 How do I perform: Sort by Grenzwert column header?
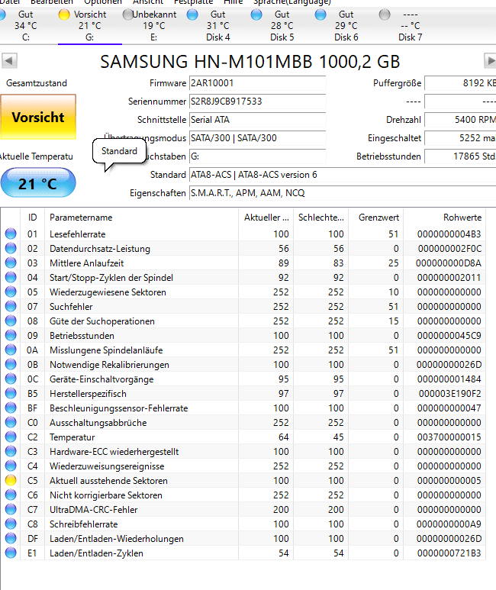(376, 218)
